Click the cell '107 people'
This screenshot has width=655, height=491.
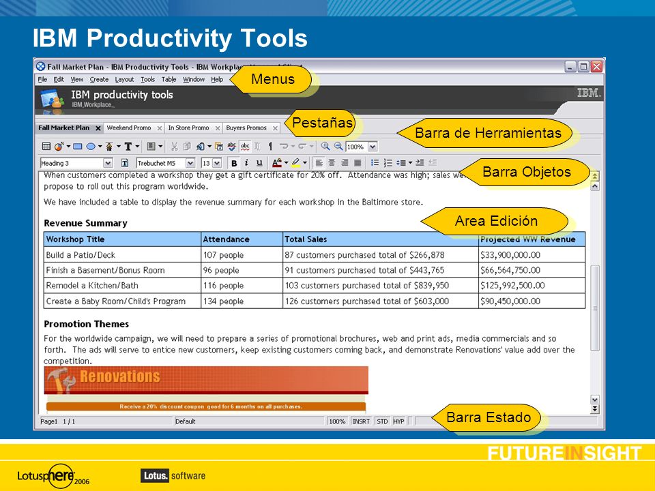[242, 254]
